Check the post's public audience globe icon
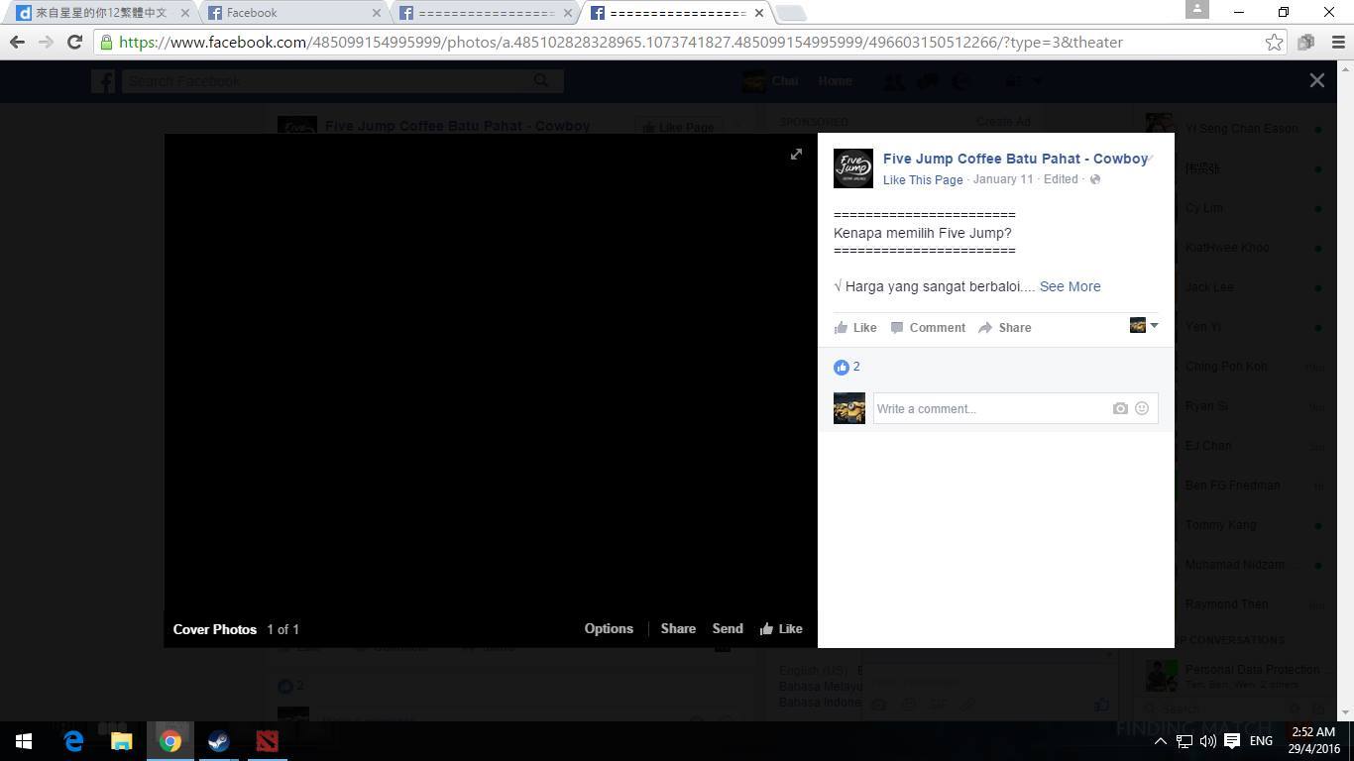 tap(1095, 179)
